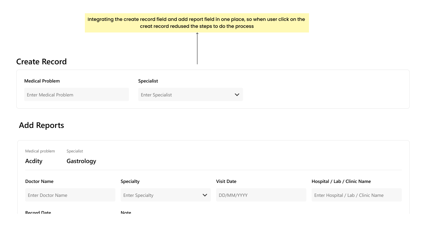Select the Create Record heading
Screen dimensions: 426x227
click(x=41, y=62)
